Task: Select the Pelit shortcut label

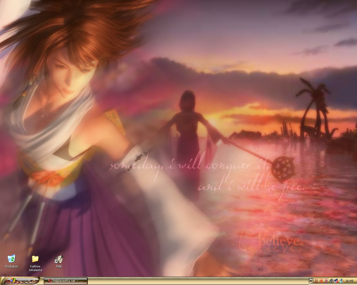Action: click(x=59, y=266)
